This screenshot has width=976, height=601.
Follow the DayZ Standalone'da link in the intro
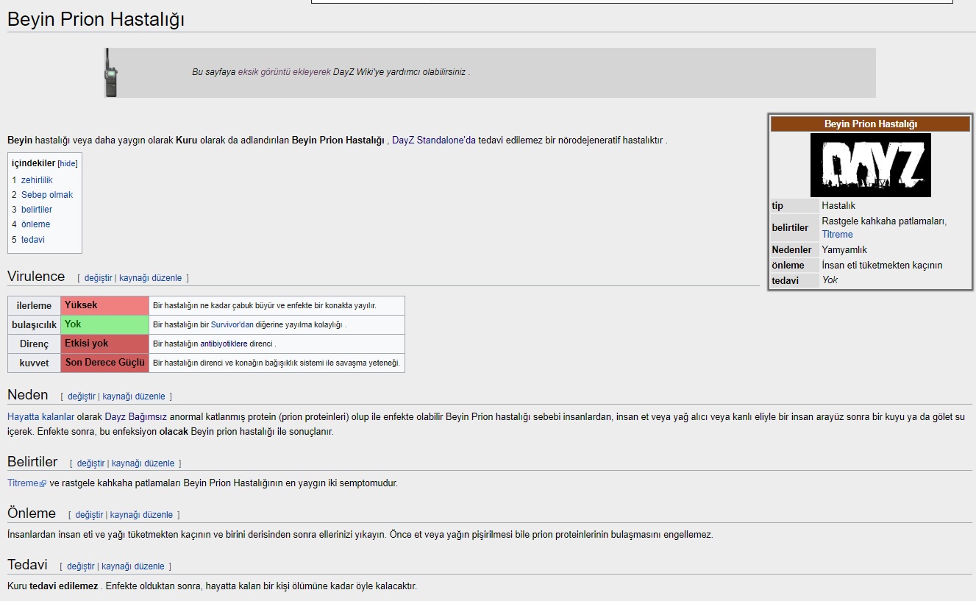point(434,140)
